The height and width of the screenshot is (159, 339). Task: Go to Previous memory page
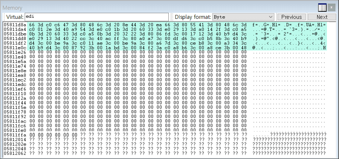coord(292,17)
